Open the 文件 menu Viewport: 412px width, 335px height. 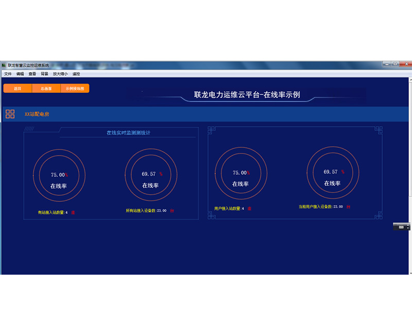8,74
